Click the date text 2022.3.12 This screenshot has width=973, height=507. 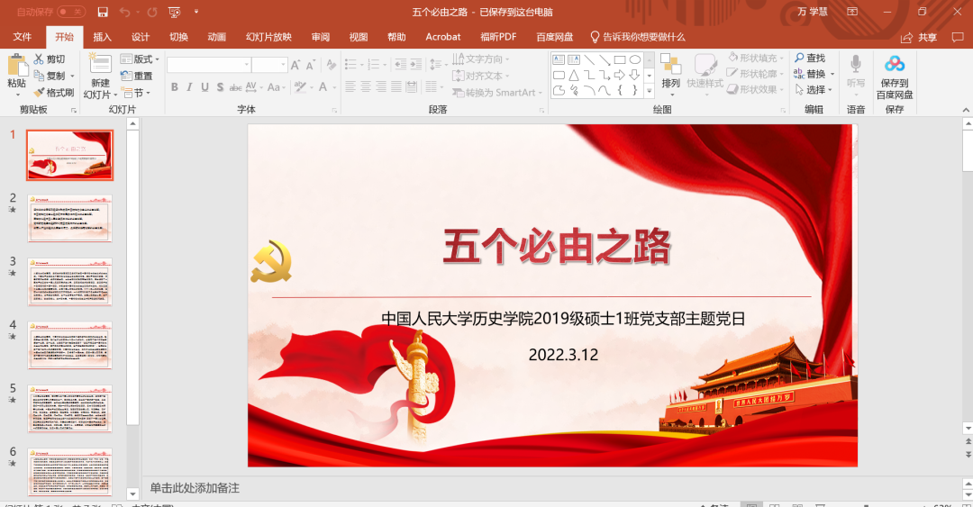coord(563,354)
